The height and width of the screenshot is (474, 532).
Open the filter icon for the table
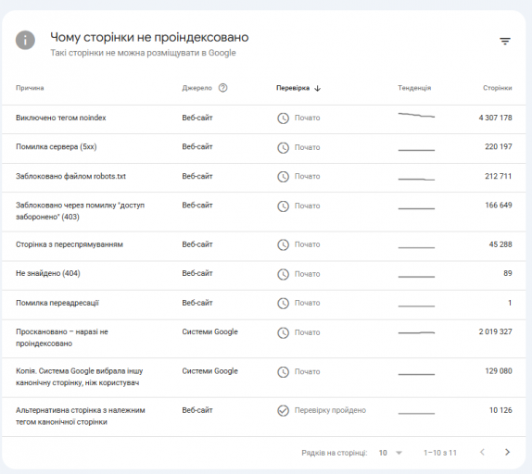pos(505,42)
